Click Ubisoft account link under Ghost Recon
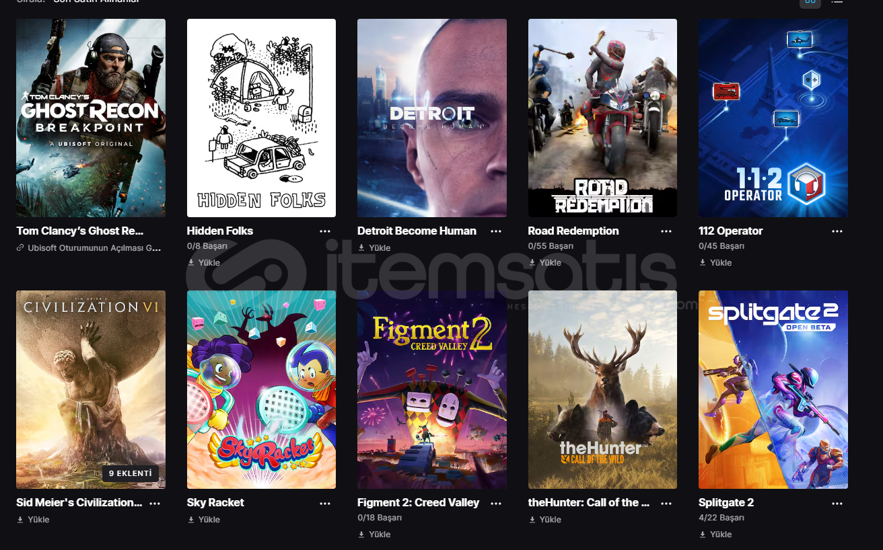The height and width of the screenshot is (550, 883). 89,248
